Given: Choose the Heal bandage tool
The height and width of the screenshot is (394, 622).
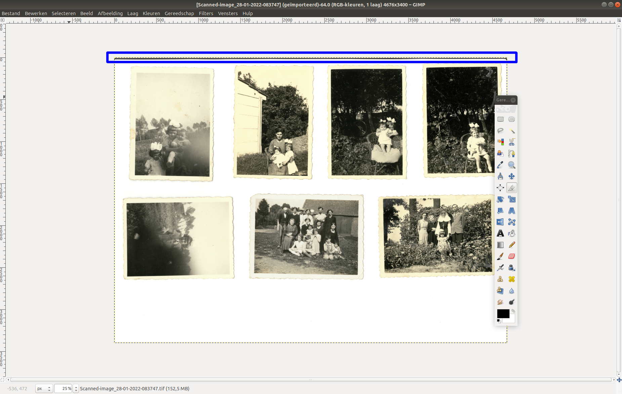Looking at the screenshot, I should click(511, 279).
